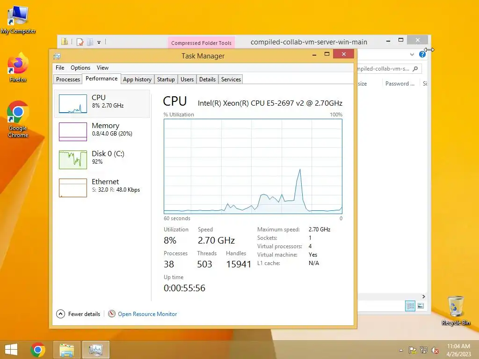
Task: Click New folder icon in Explorer quick access toolbar
Action: click(90, 42)
